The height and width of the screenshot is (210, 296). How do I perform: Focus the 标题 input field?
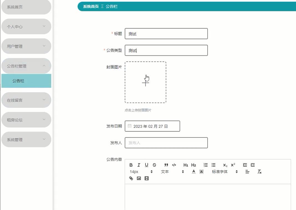[x=166, y=34]
